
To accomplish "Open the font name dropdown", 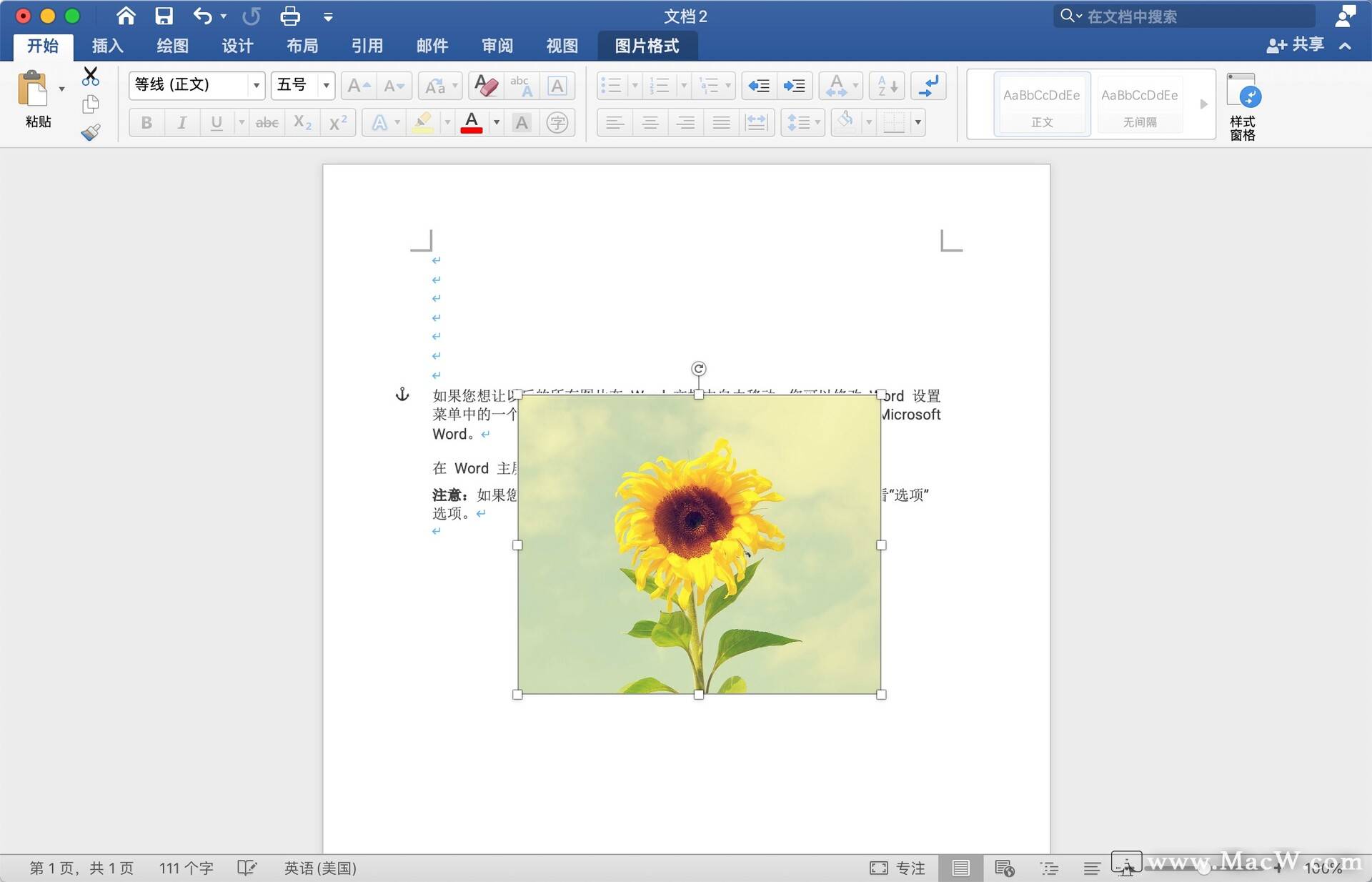I will [256, 85].
